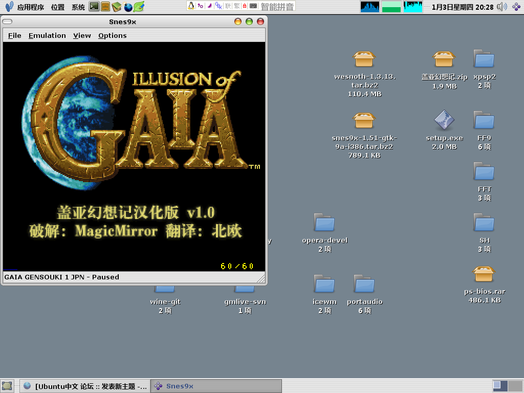Toggle the 繁 traditional Chinese option
The width and height of the screenshot is (524, 393).
237,6
